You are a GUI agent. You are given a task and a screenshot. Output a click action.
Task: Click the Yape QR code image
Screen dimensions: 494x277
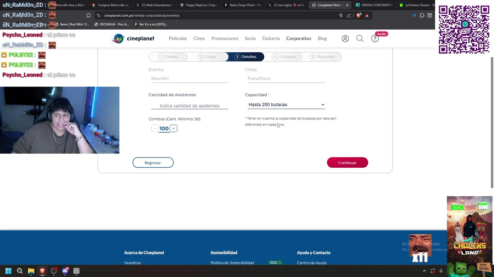(464, 29)
